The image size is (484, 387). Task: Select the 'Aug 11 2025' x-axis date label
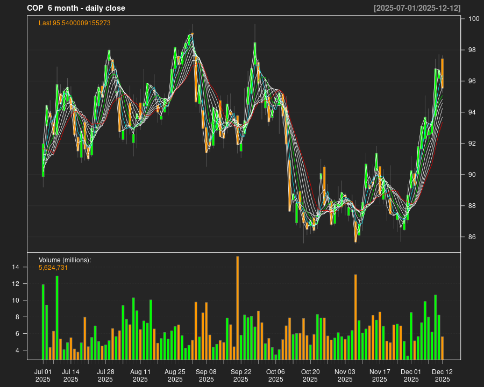pos(140,375)
